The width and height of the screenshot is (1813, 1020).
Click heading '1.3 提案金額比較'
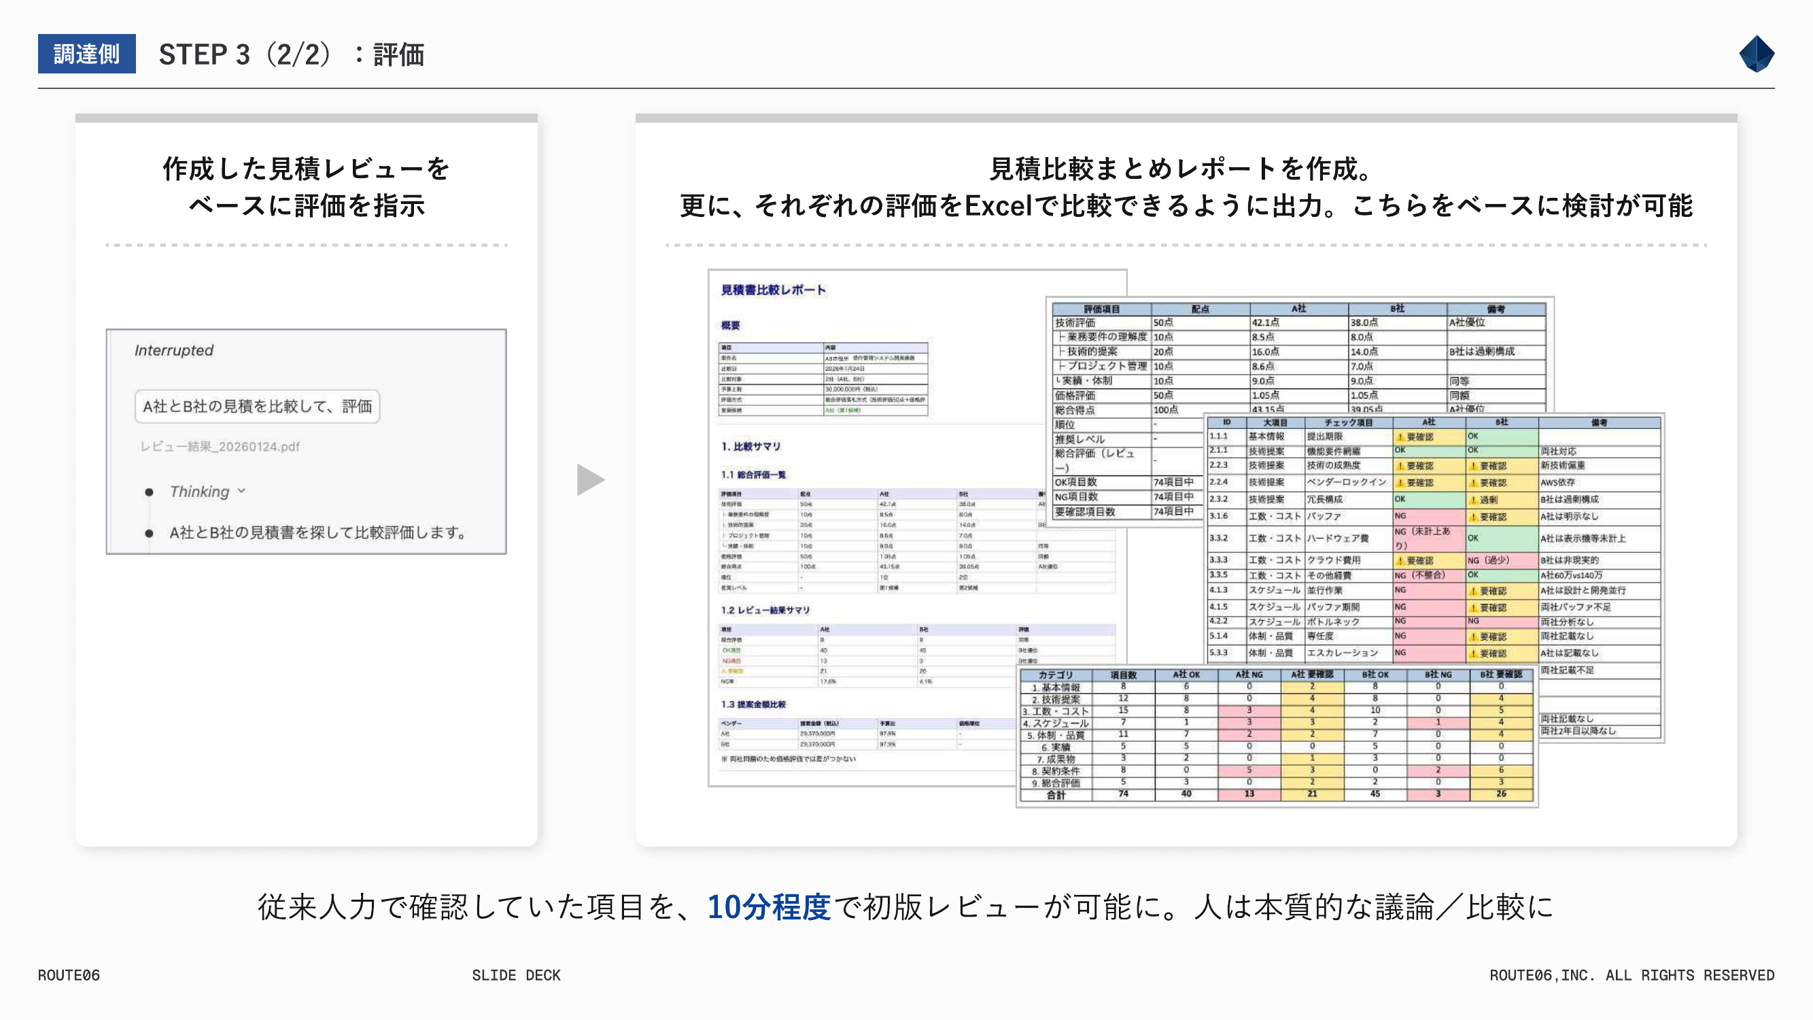tap(753, 704)
